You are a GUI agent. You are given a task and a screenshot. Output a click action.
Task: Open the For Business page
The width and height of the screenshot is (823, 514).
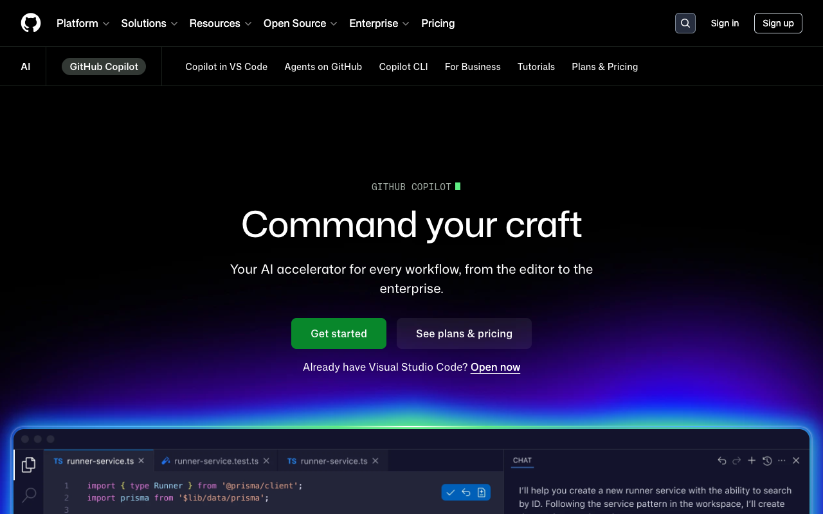[473, 67]
